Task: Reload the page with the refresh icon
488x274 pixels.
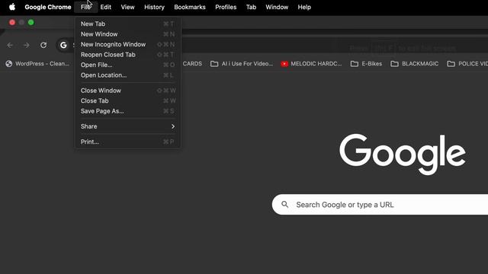Action: click(43, 46)
